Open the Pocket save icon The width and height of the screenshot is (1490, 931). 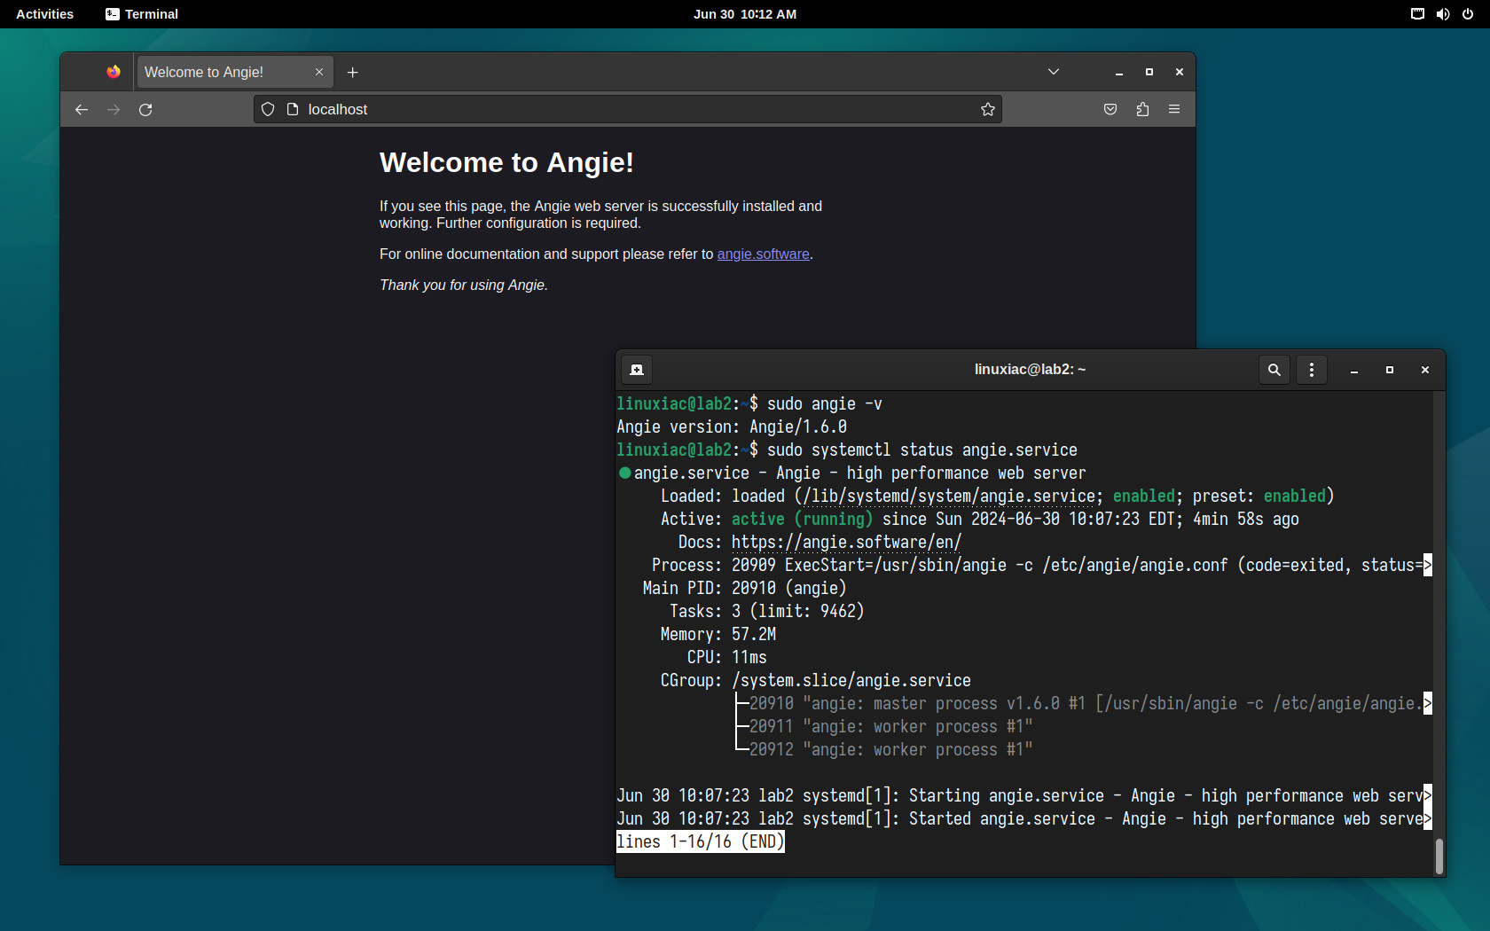[1110, 109]
